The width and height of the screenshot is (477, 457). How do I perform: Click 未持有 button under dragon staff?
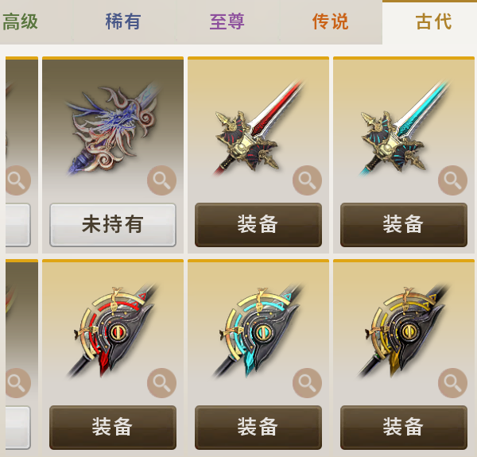tap(113, 225)
